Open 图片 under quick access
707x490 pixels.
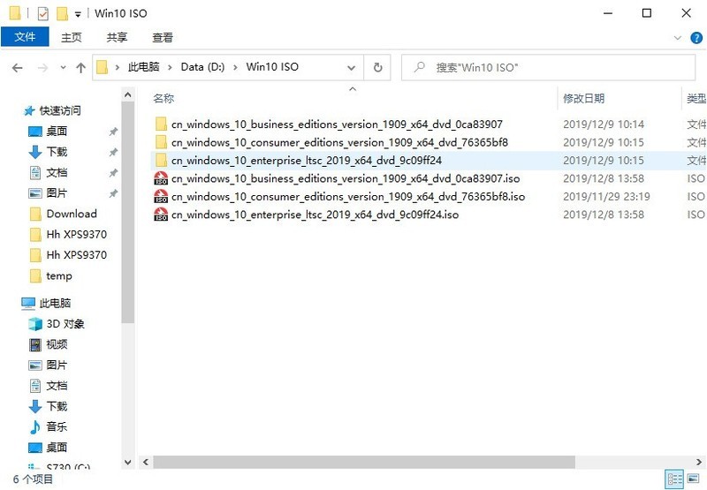click(57, 193)
